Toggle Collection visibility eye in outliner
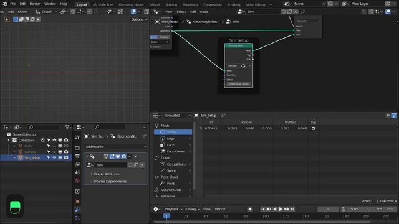 coord(54,140)
